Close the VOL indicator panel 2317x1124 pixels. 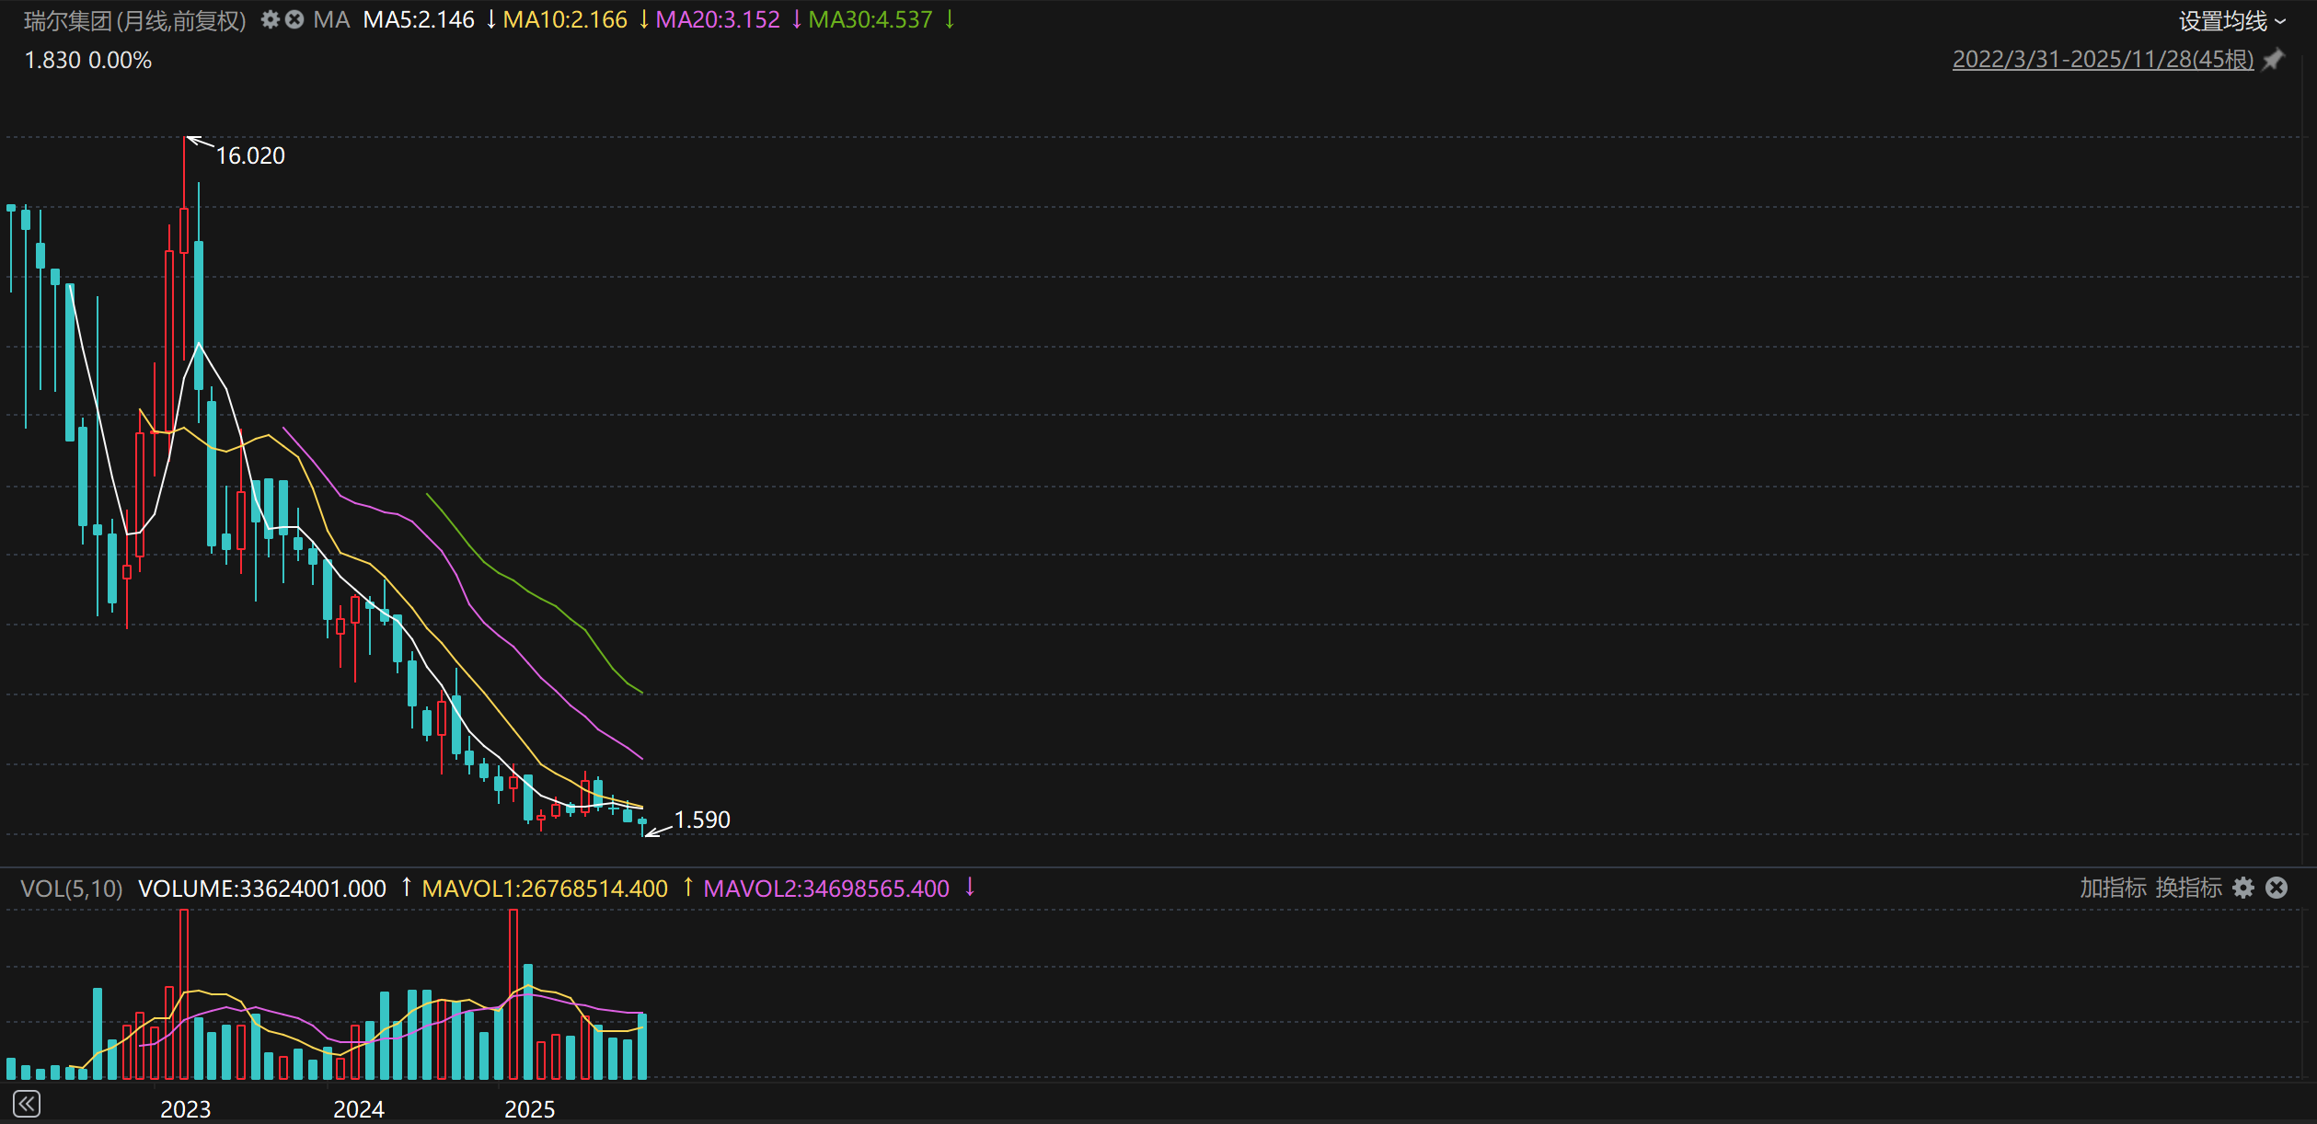[x=2277, y=888]
